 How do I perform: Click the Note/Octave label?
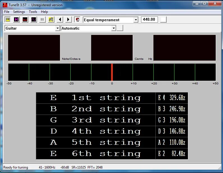pos(71,59)
